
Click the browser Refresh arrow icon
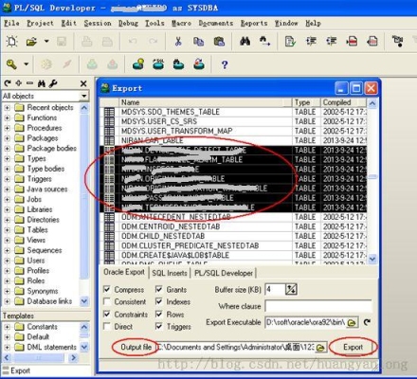pyautogui.click(x=8, y=83)
